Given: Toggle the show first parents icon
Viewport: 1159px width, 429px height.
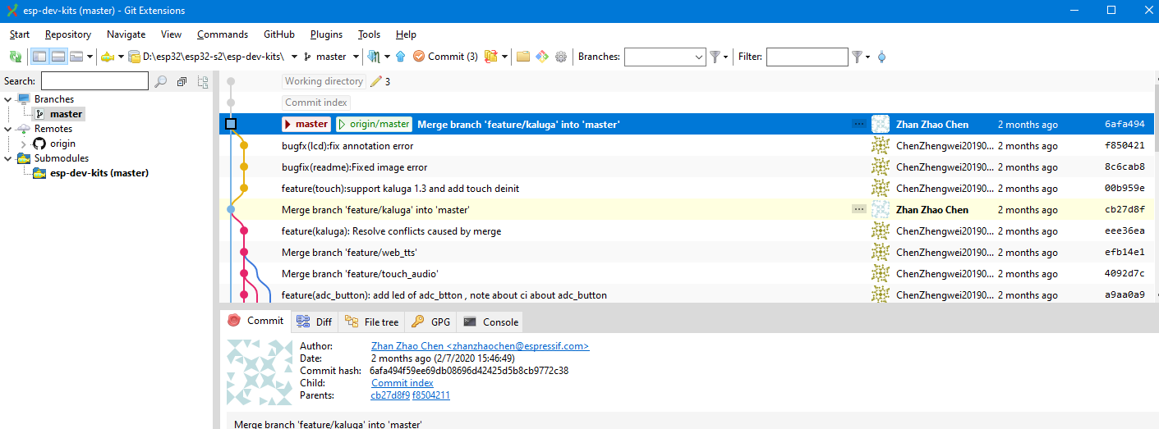Looking at the screenshot, I should (x=881, y=57).
